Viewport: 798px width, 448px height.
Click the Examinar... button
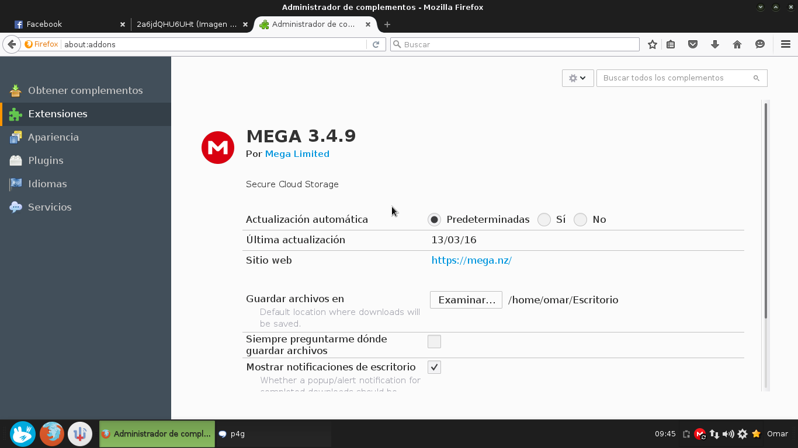[466, 300]
